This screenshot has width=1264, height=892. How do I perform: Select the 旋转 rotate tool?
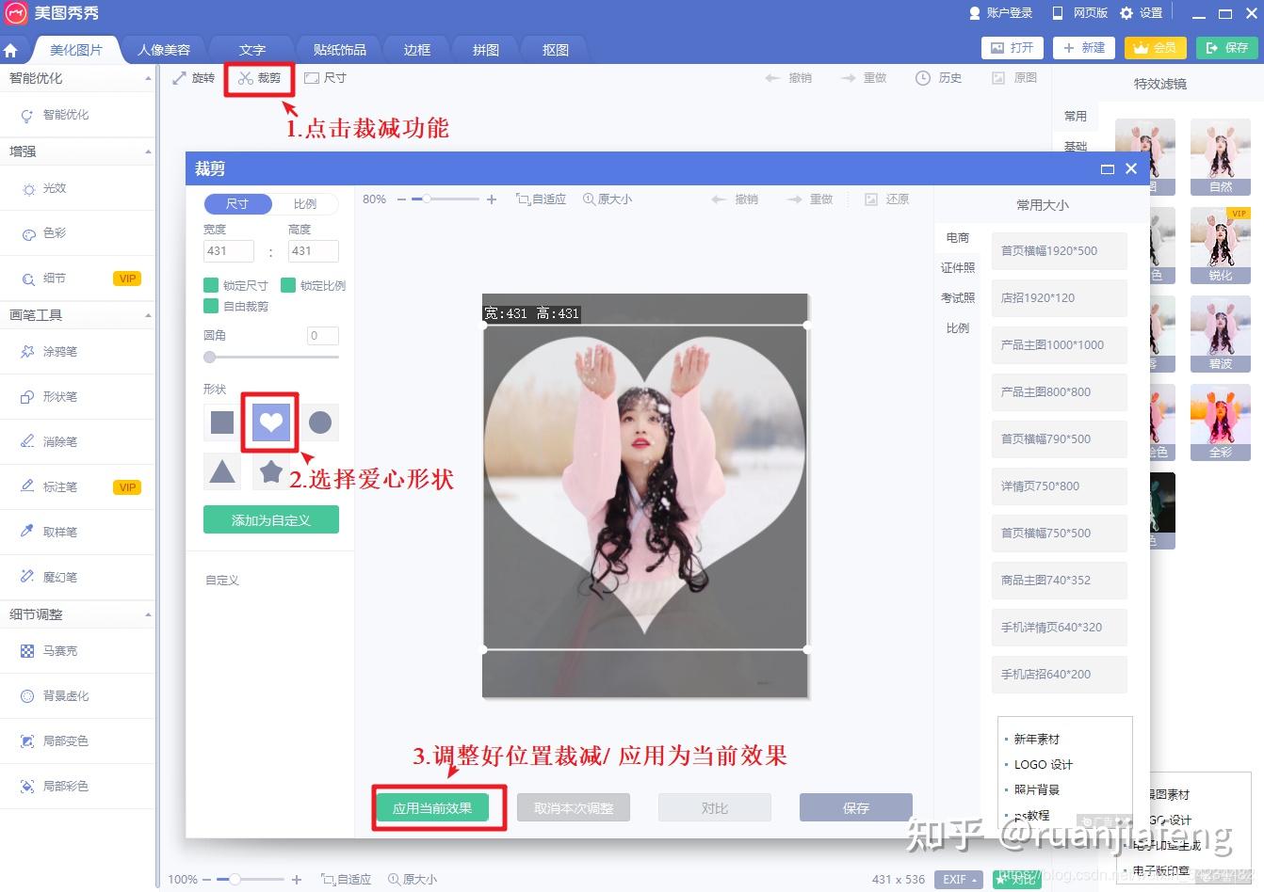193,78
